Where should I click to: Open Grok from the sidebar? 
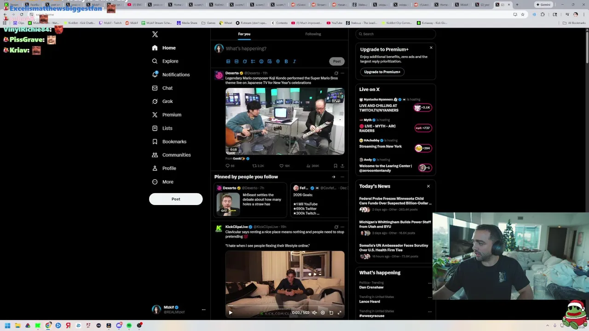click(x=162, y=101)
